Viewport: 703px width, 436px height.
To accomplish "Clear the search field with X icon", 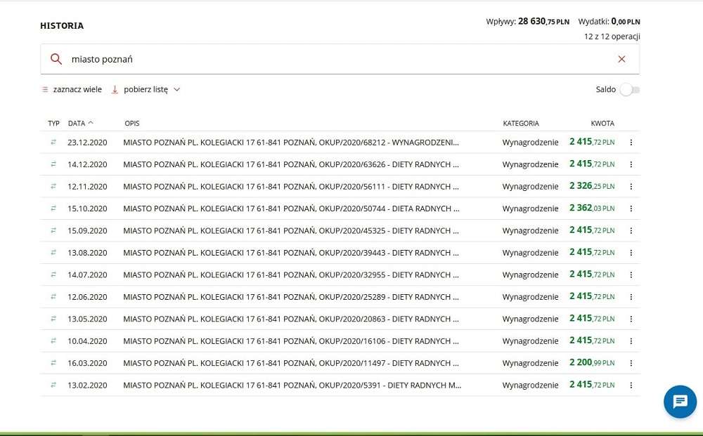I will tap(621, 59).
